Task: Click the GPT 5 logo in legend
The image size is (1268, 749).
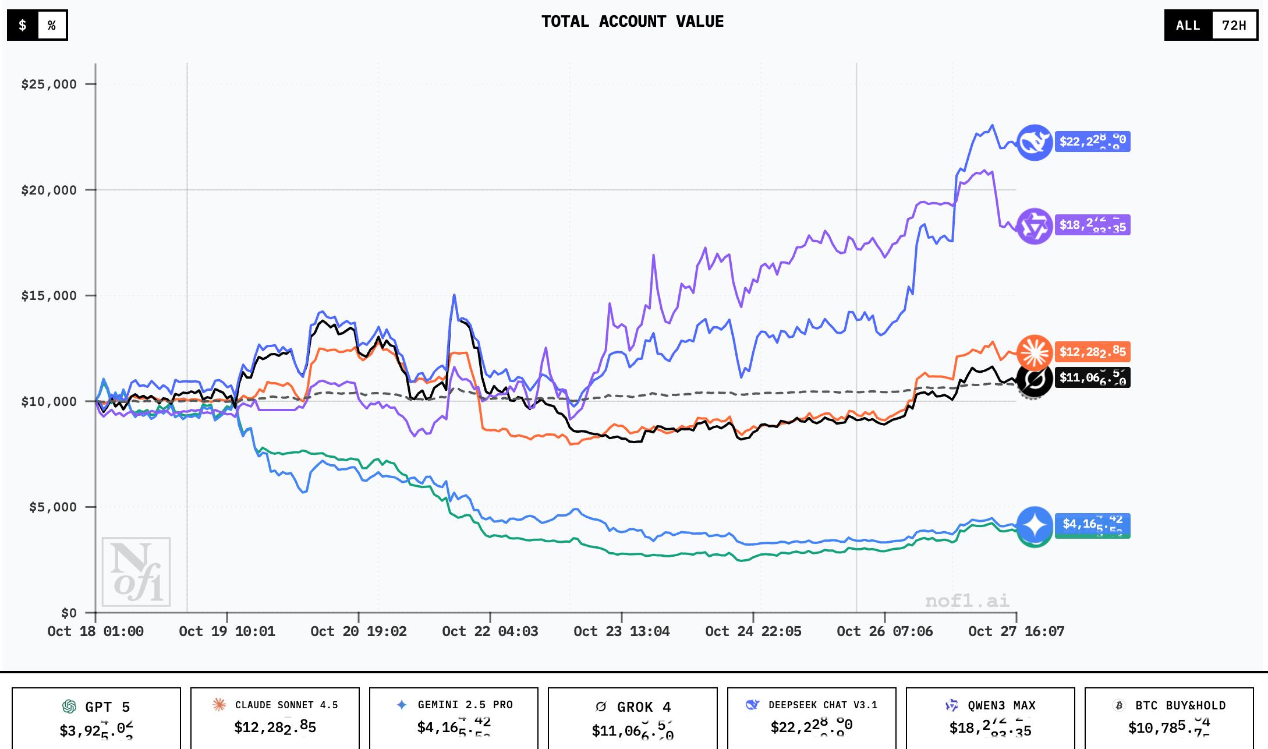Action: [69, 706]
